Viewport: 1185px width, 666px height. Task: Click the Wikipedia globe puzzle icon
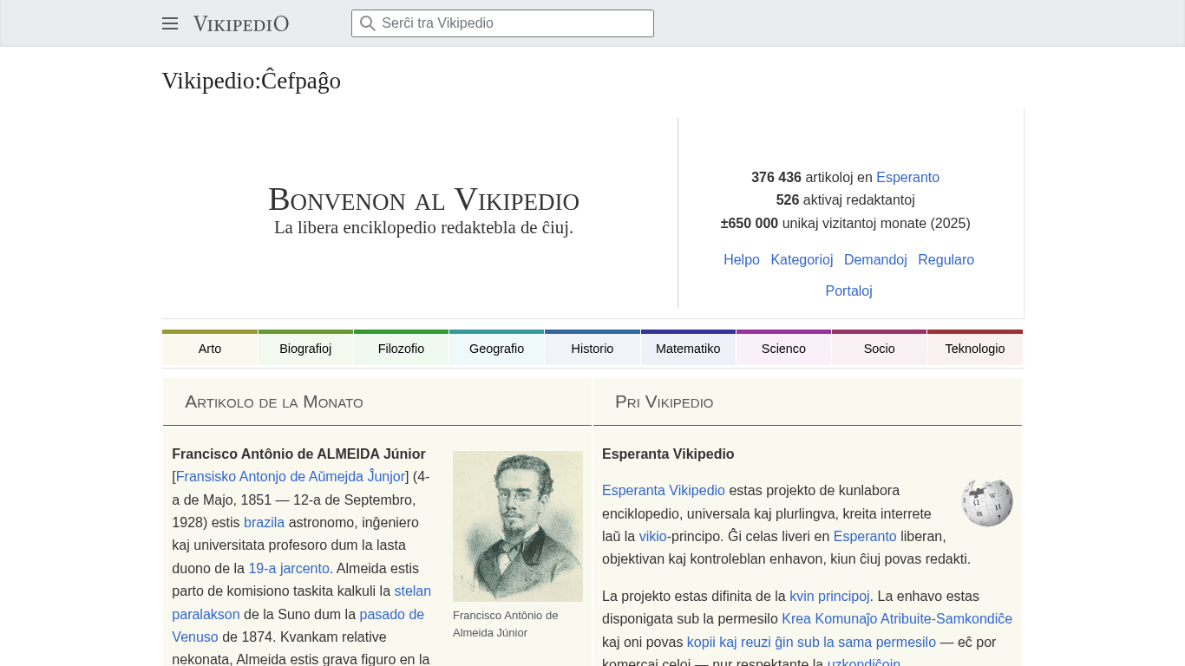pos(986,502)
